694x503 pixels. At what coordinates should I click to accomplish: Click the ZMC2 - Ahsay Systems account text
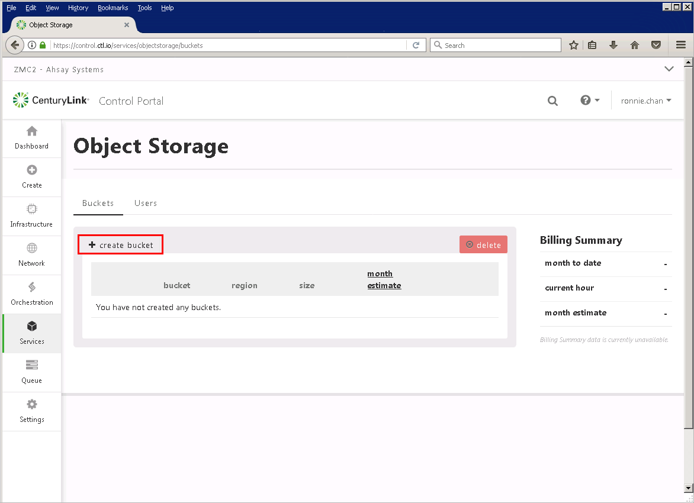click(x=59, y=69)
